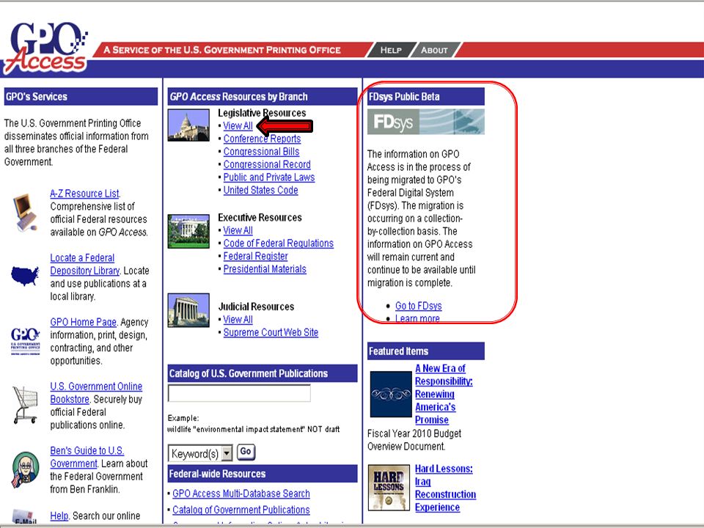Open the Federal Register link

click(255, 257)
